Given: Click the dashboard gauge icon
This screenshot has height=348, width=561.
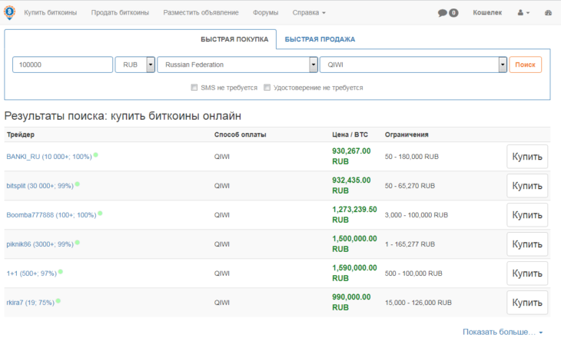Looking at the screenshot, I should coord(548,12).
